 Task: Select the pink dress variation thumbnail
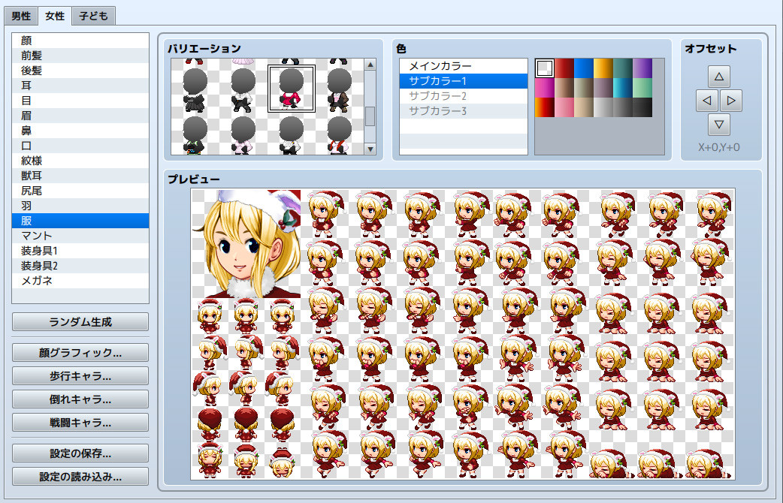click(x=291, y=86)
